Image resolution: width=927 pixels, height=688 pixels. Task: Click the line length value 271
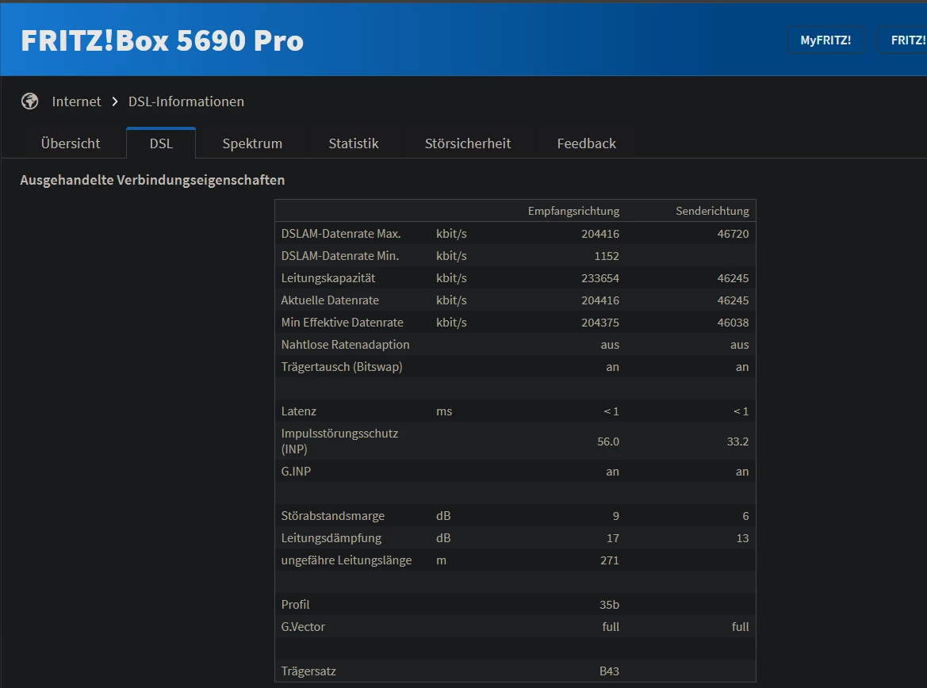pos(610,560)
